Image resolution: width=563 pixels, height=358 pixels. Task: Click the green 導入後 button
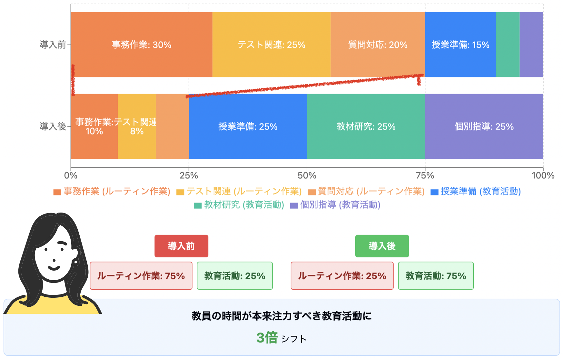tap(382, 246)
